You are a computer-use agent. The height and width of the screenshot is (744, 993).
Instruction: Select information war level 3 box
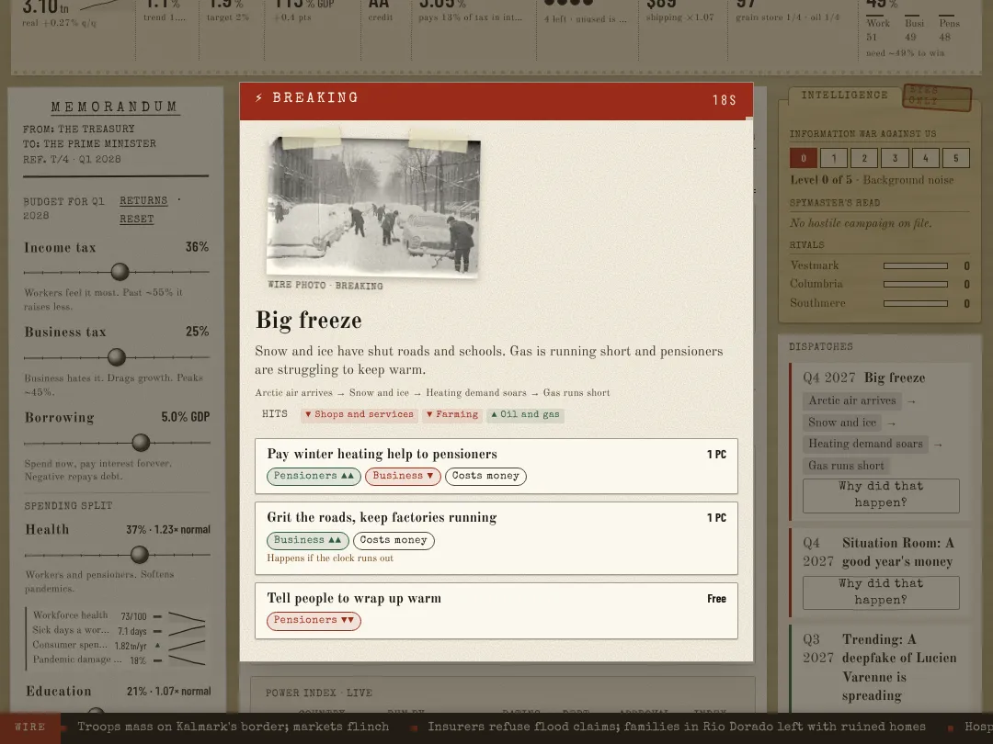pos(895,158)
